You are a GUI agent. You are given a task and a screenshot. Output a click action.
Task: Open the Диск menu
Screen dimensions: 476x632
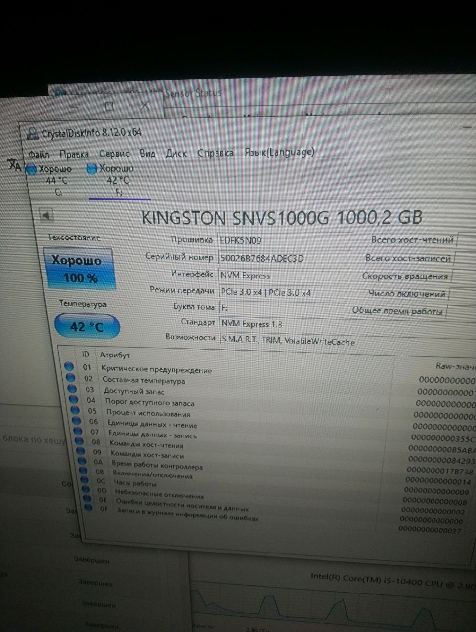coord(176,153)
